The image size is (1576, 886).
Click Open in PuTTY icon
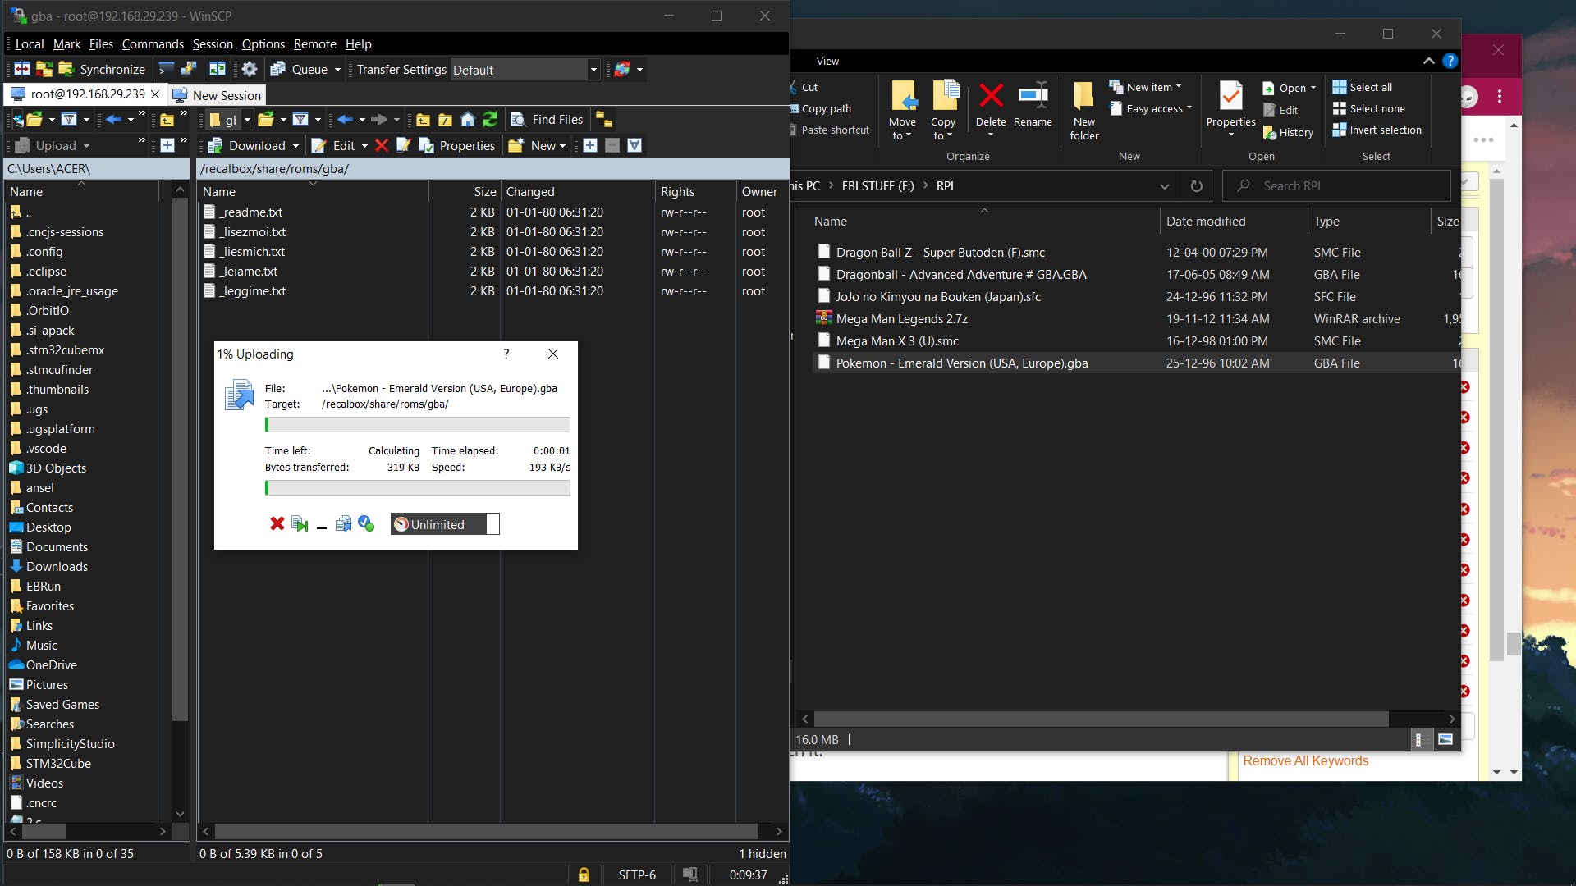[189, 70]
